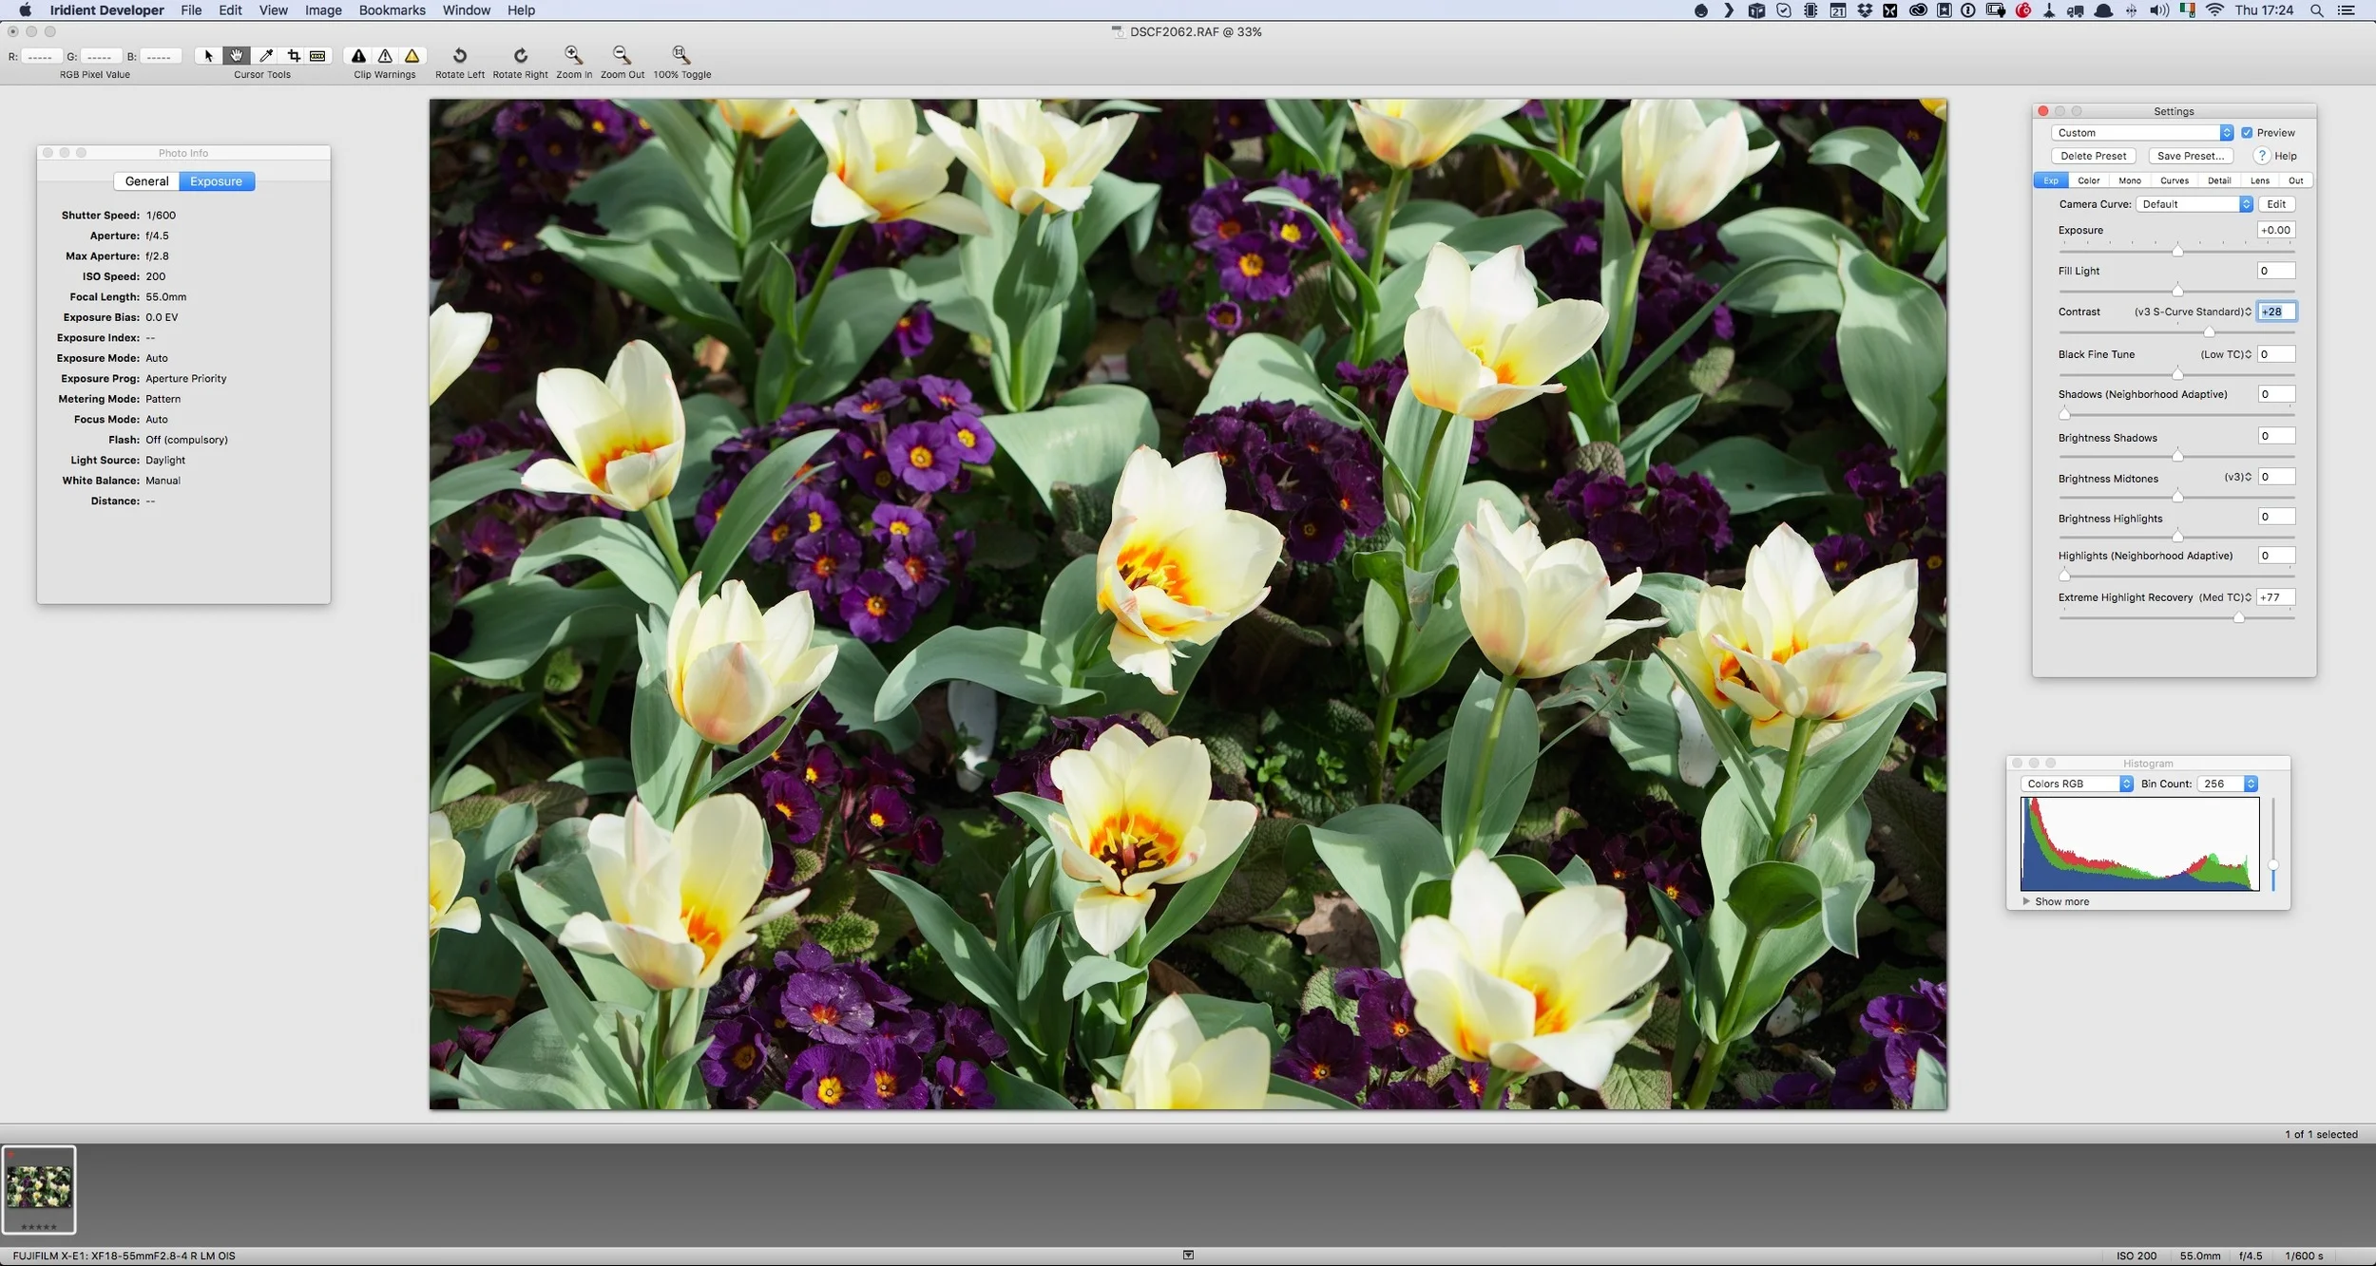This screenshot has width=2376, height=1266.
Task: Click the Zoom In magnifier icon
Action: pyautogui.click(x=573, y=55)
